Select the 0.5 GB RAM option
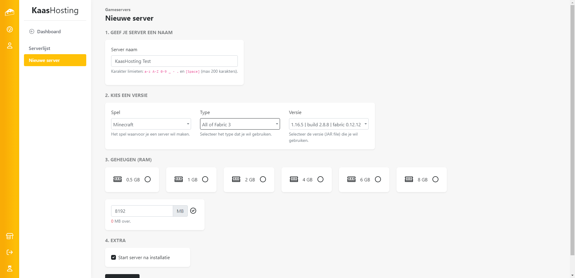Screen dimensions: 575x278 [148, 179]
